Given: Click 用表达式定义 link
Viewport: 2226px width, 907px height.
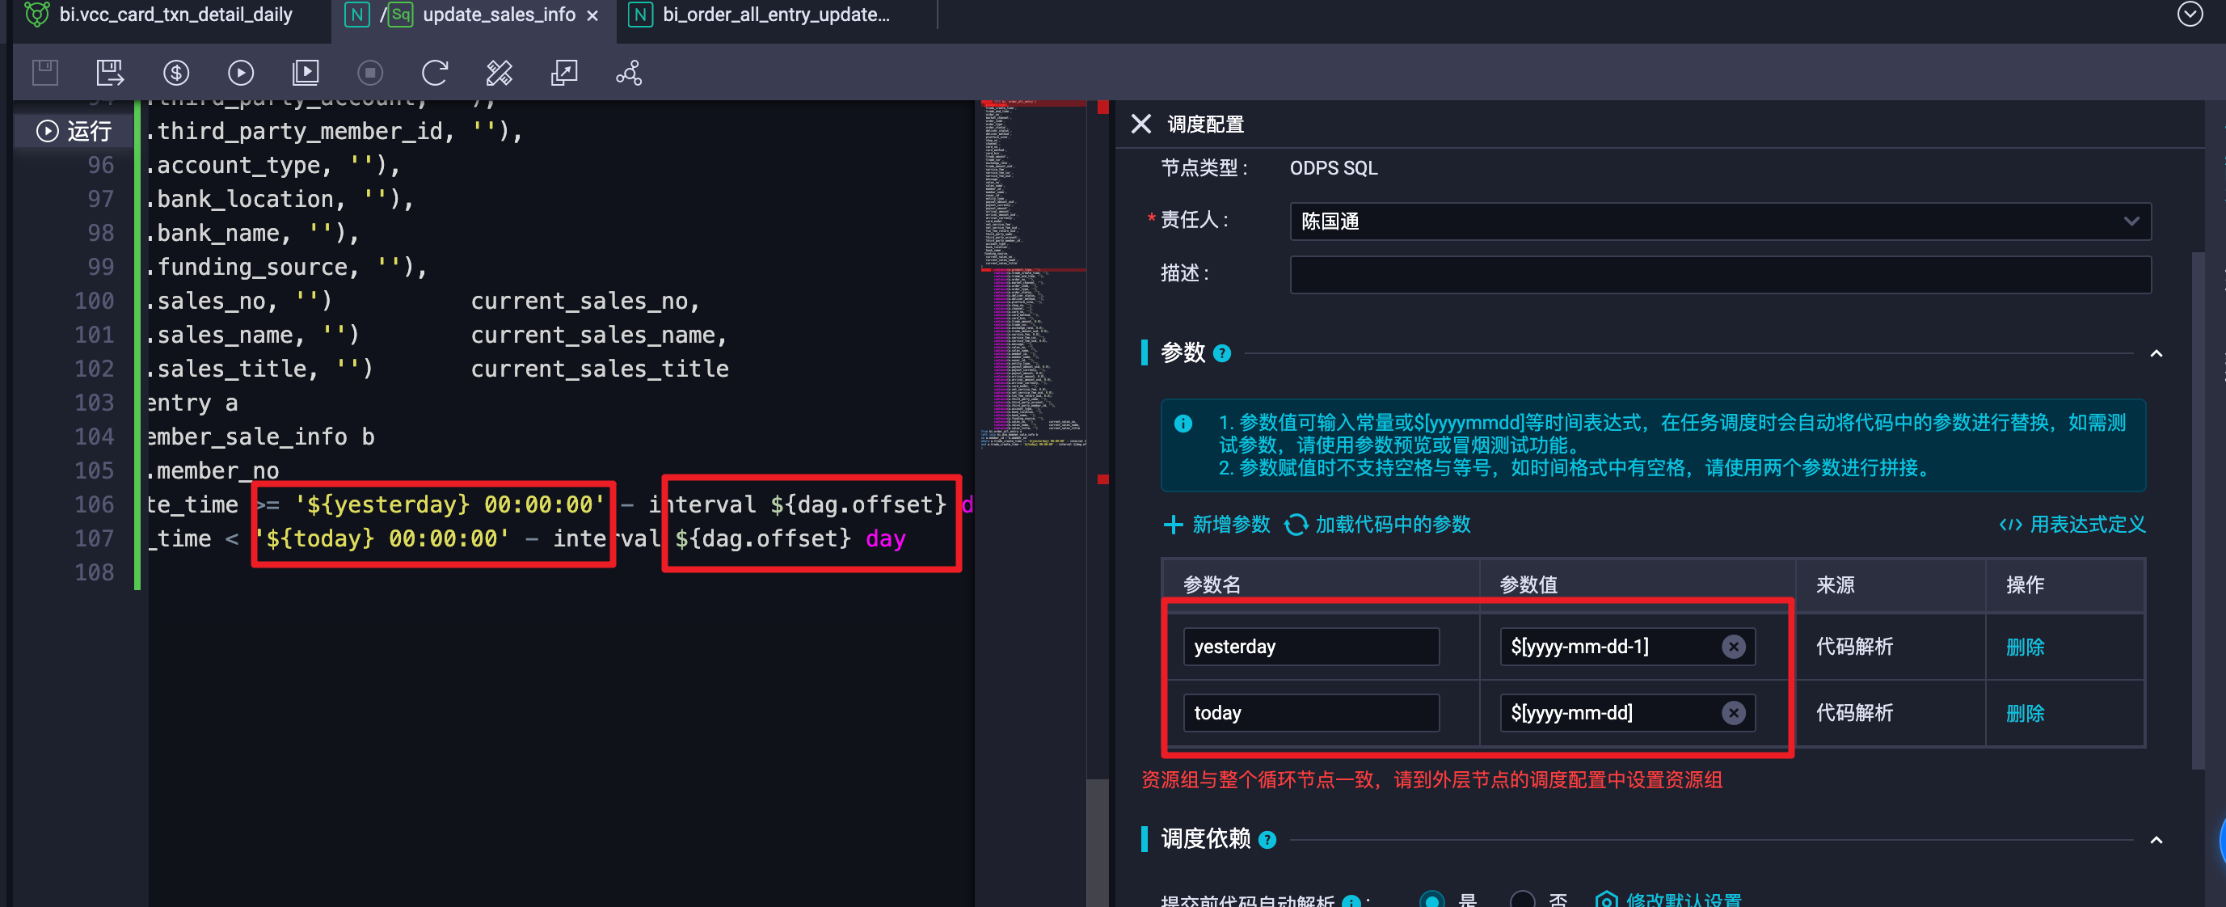Looking at the screenshot, I should [2072, 524].
